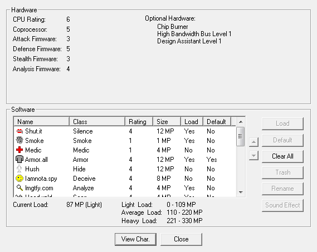Click the 87 MP (Light) current load value

[84, 205]
